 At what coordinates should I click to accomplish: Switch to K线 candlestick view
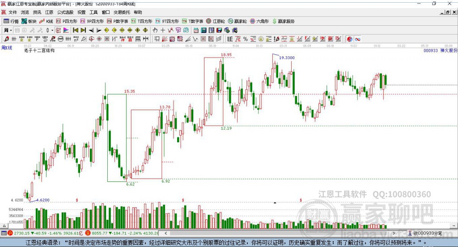46,21
